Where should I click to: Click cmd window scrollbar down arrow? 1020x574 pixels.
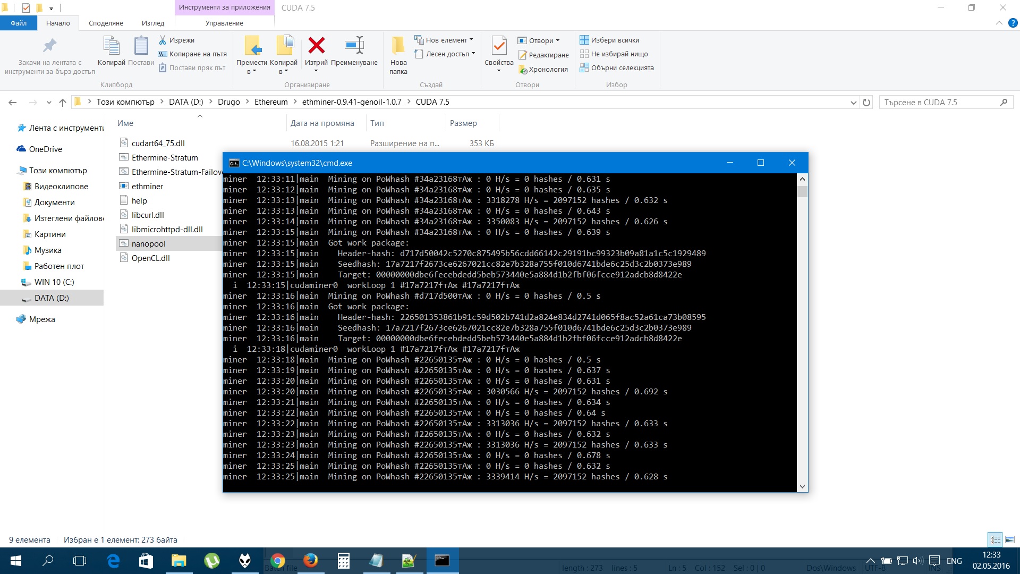(x=802, y=486)
